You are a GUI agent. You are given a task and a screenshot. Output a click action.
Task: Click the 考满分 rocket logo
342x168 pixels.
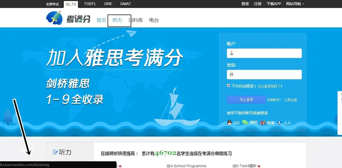click(68, 18)
